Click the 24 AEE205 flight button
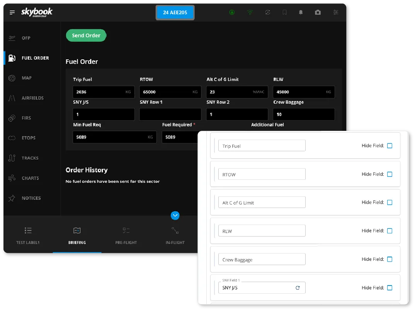This screenshot has width=415, height=311. pos(175,12)
